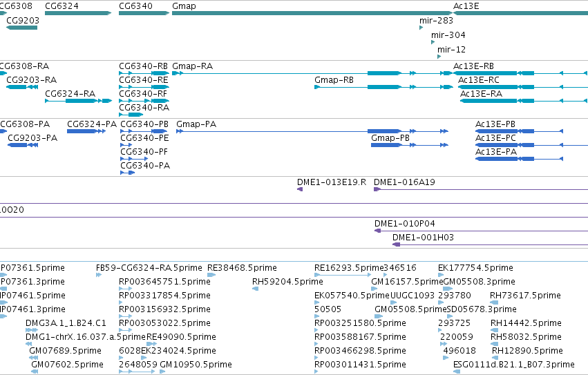Click the mir-283 feature label
Viewport: 588px width, 375px height.
(x=436, y=21)
